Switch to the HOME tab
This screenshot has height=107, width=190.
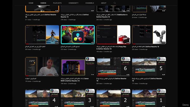tap(31, 3)
